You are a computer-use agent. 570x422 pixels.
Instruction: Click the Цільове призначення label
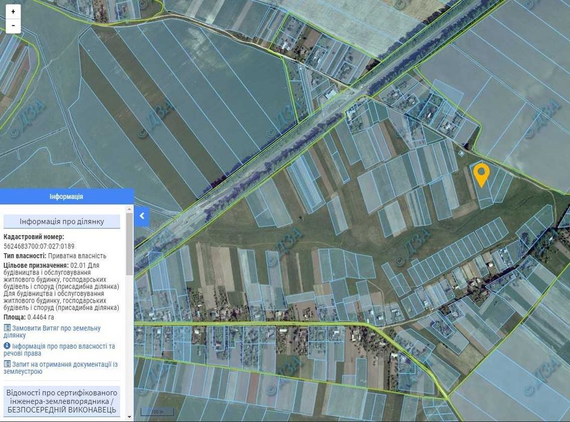[x=36, y=265]
